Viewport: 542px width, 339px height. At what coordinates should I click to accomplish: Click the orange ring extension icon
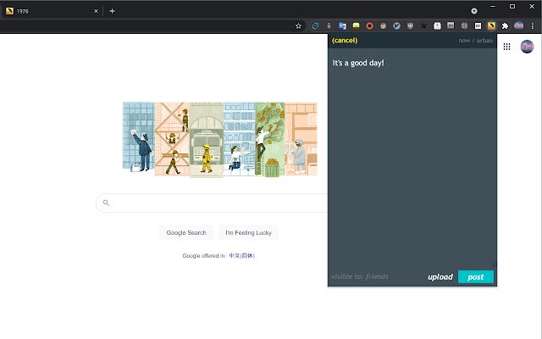[x=369, y=26]
